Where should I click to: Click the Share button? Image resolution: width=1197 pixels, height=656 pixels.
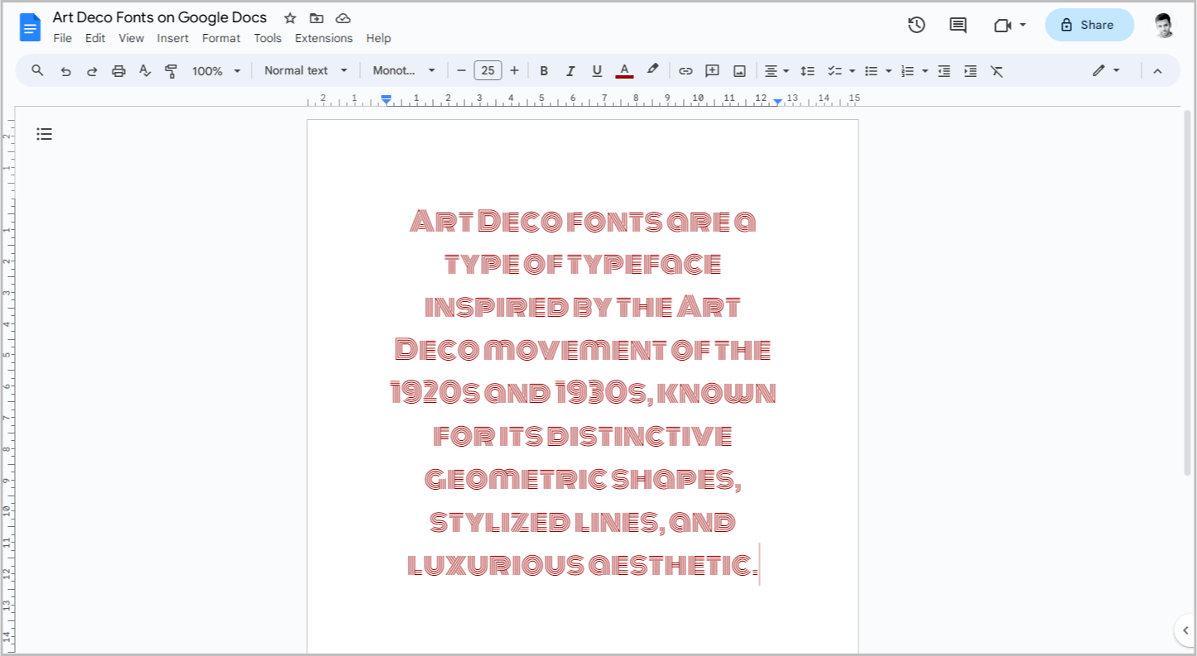1089,25
